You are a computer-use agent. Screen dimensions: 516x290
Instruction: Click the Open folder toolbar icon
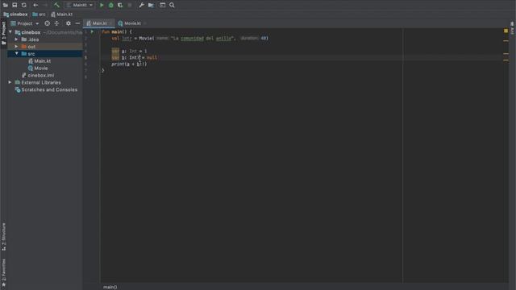click(x=6, y=5)
